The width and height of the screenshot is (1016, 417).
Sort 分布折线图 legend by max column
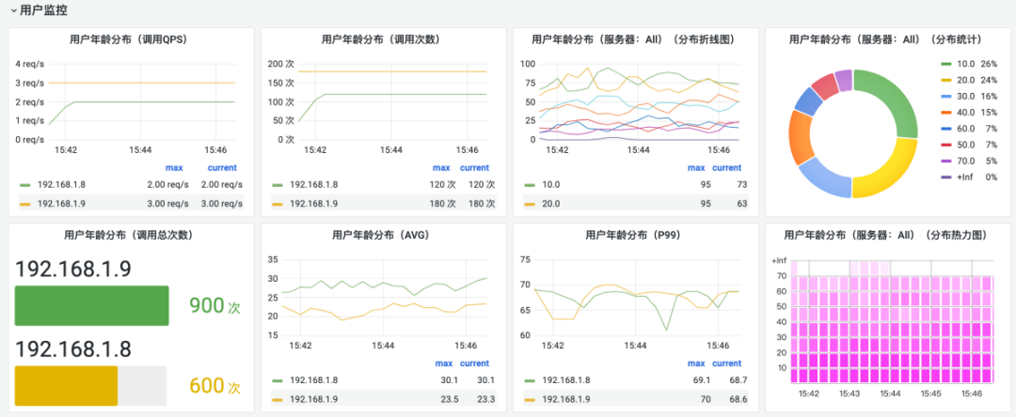[696, 168]
